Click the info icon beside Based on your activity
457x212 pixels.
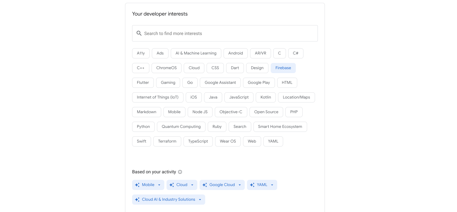pos(180,172)
